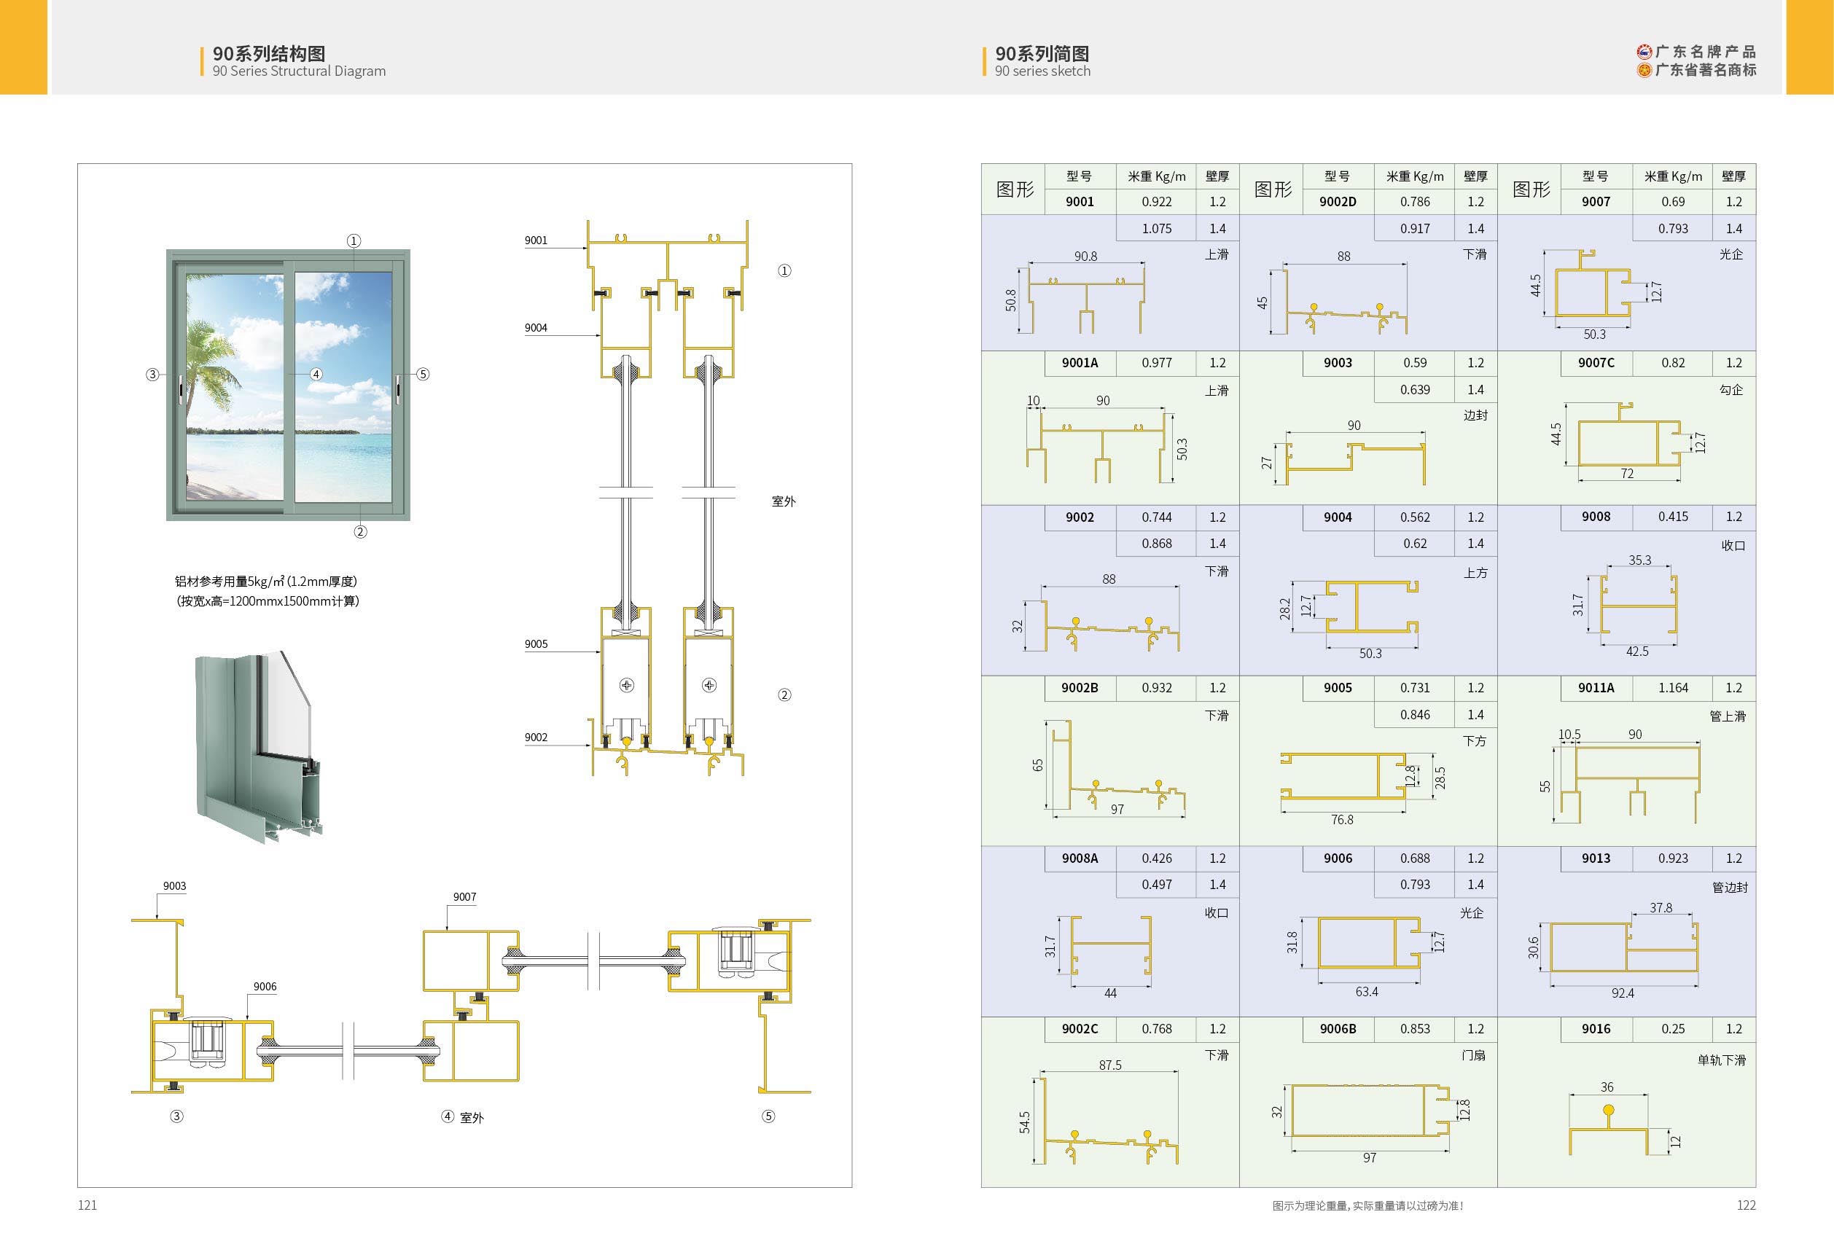The width and height of the screenshot is (1834, 1252).
Task: Click the 9007 callout in horizontal section
Action: click(x=465, y=897)
